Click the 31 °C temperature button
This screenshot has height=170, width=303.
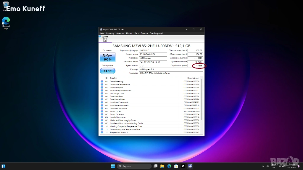[107, 71]
